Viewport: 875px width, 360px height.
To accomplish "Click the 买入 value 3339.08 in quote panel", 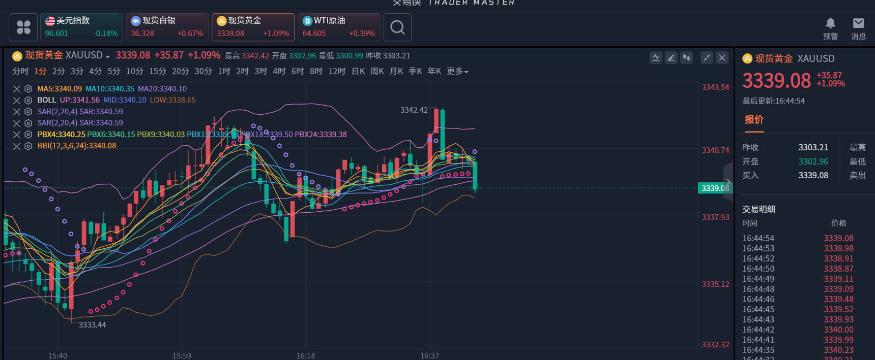I will (x=813, y=175).
